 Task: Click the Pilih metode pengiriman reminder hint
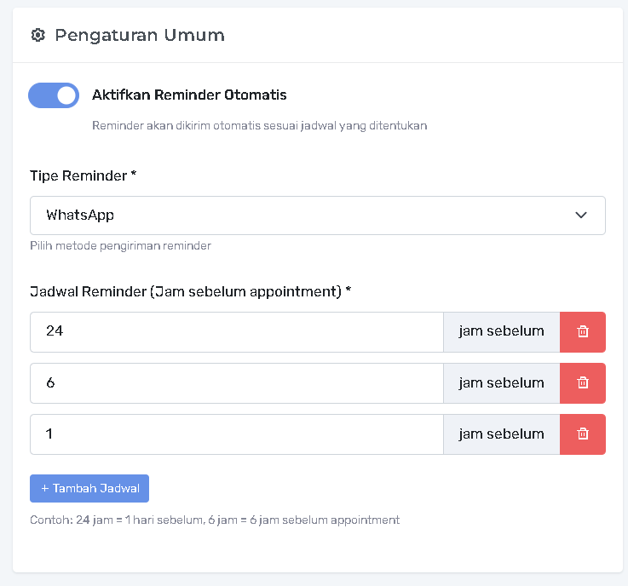point(120,246)
